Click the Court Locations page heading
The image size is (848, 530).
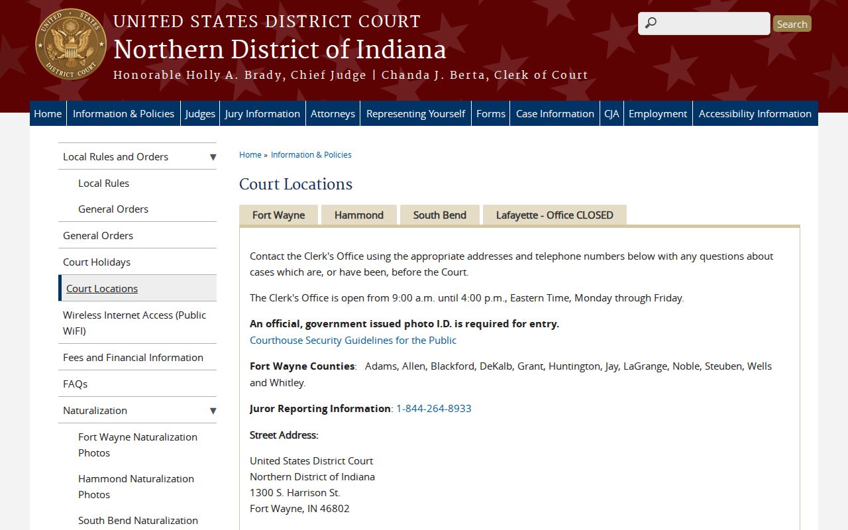(296, 184)
